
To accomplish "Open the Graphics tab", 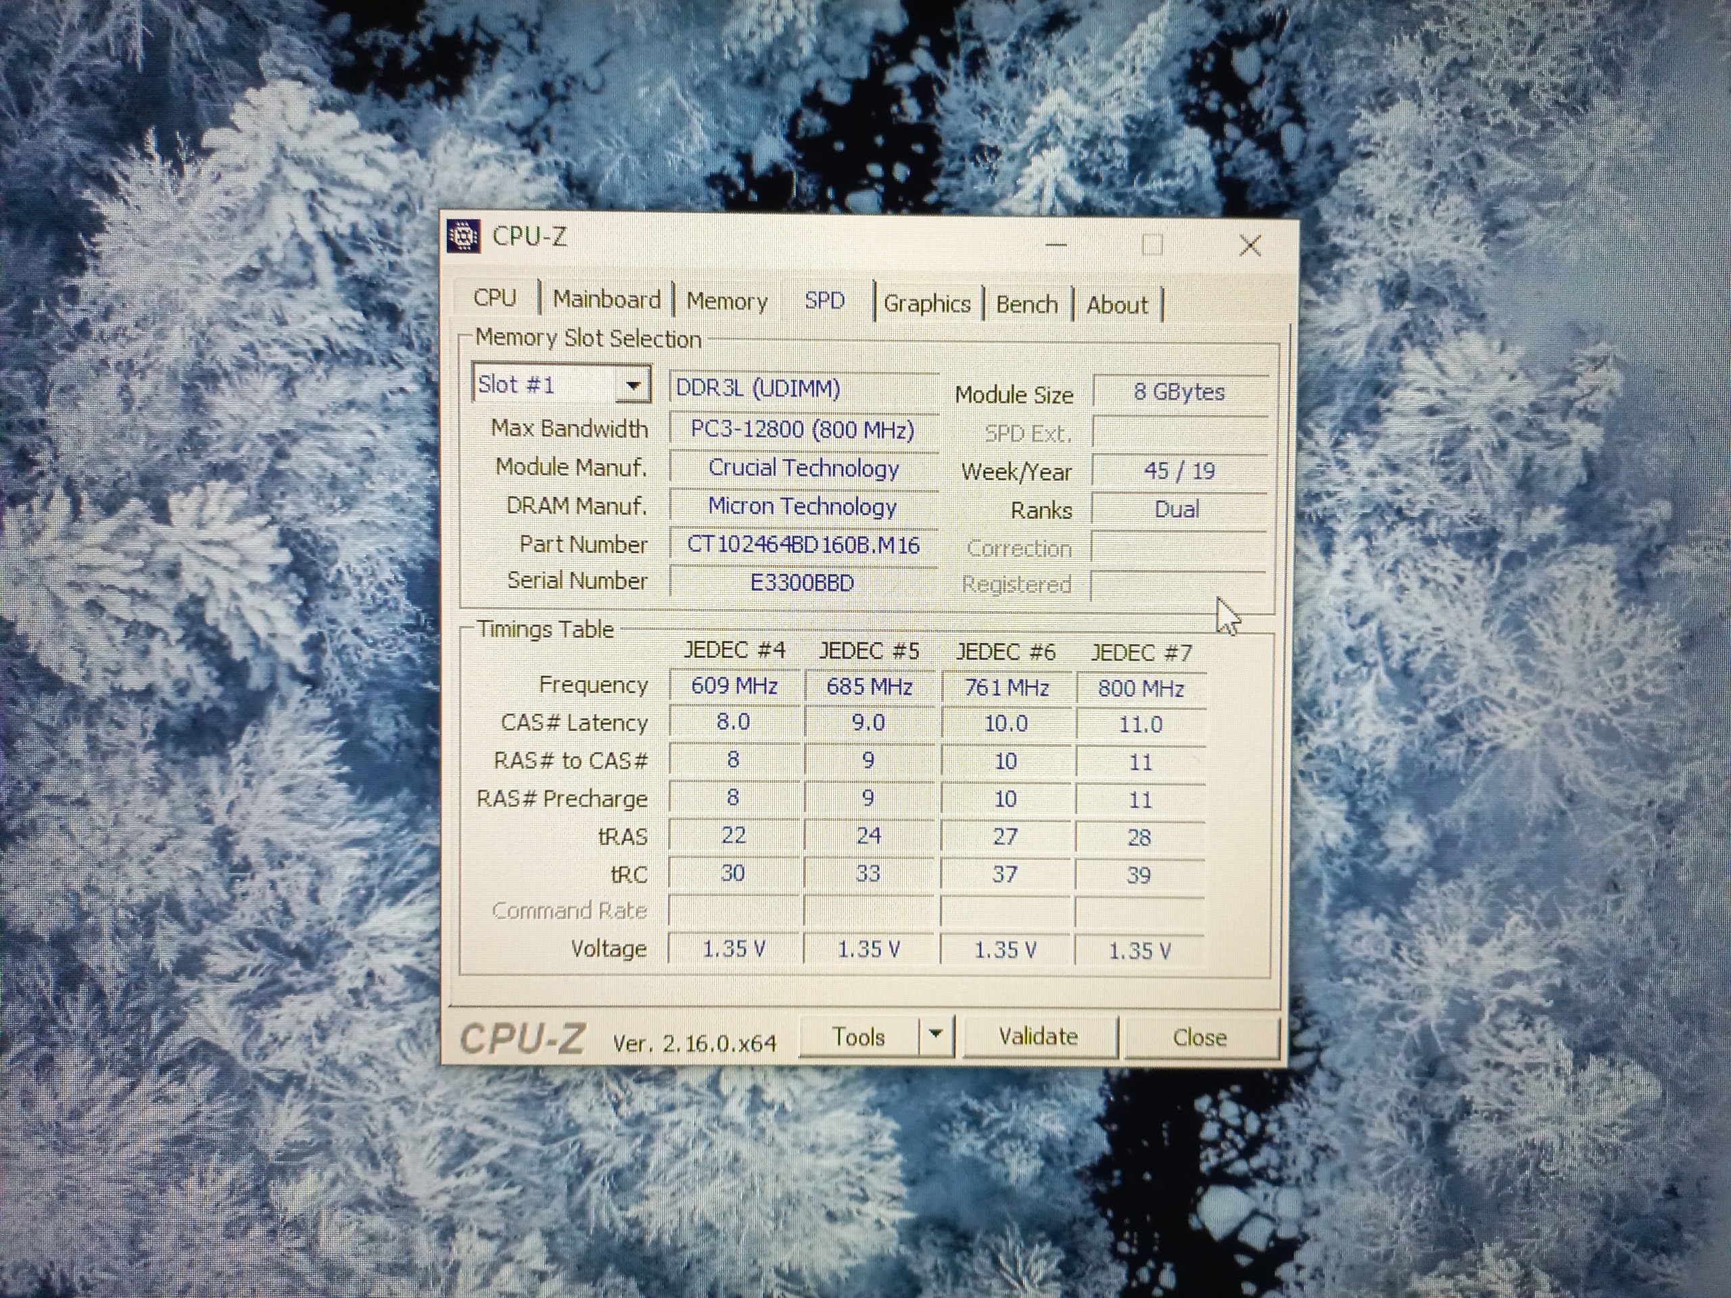I will [x=926, y=304].
